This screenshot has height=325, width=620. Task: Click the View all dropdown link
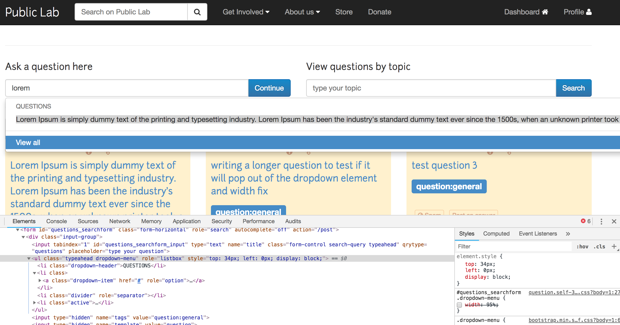point(28,142)
